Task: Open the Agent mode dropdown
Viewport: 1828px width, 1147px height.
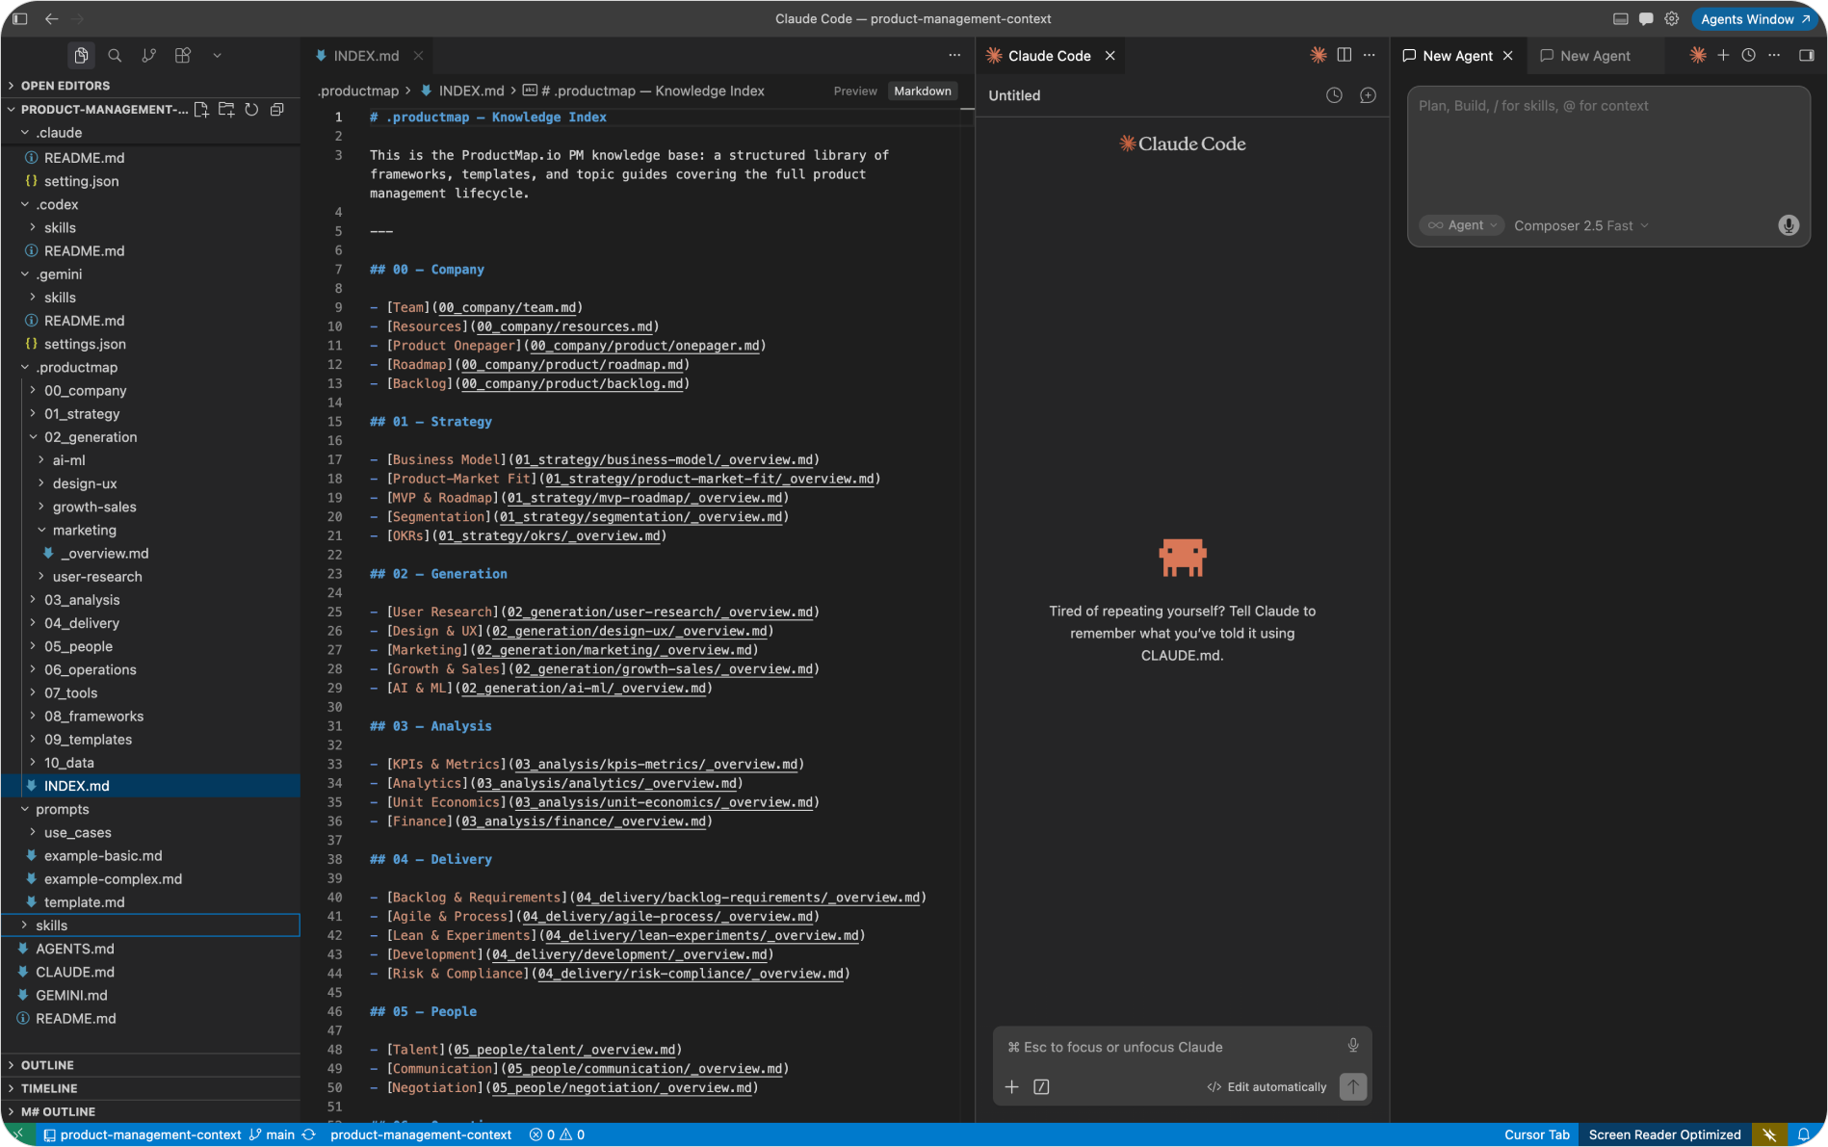Action: click(1461, 225)
